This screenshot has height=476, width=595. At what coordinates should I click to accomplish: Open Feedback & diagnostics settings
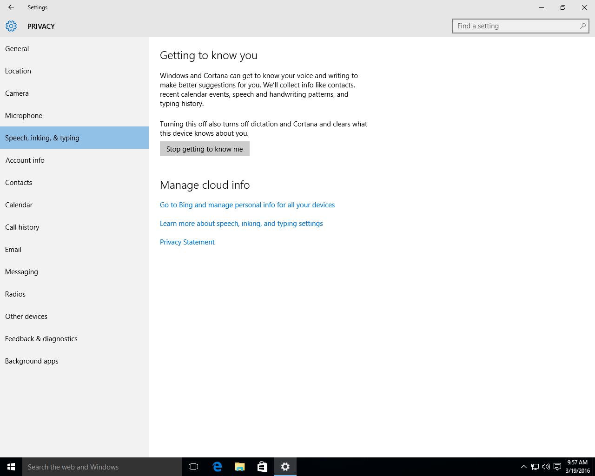pyautogui.click(x=74, y=338)
